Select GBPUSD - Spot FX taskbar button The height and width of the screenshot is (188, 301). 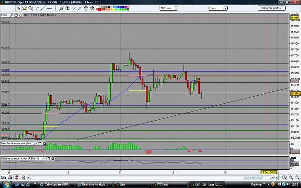207,185
